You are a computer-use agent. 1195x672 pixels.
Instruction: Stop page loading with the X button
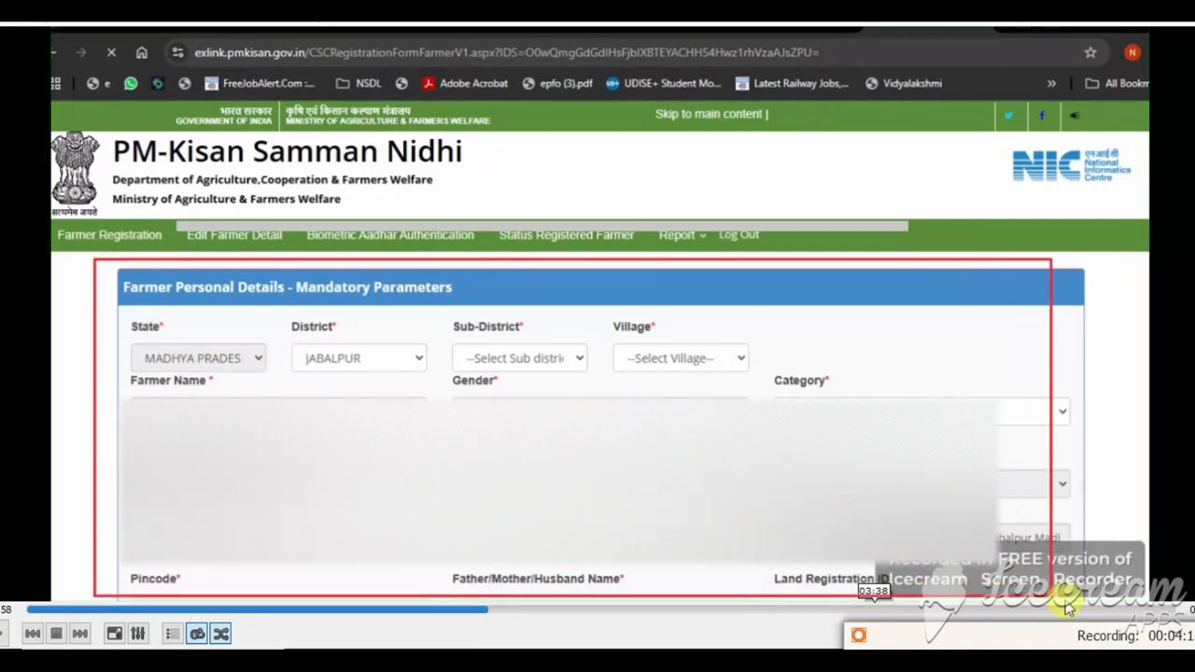tap(110, 52)
